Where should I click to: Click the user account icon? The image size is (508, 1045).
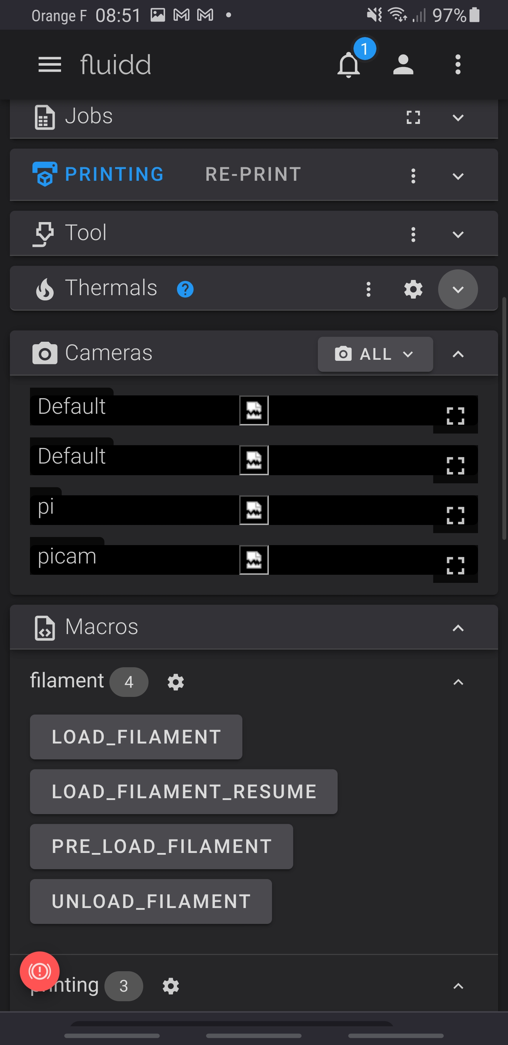[x=403, y=65]
